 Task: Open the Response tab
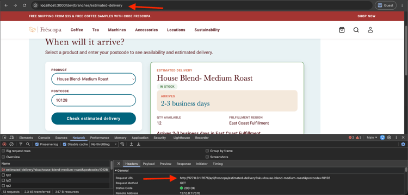pos(184,164)
